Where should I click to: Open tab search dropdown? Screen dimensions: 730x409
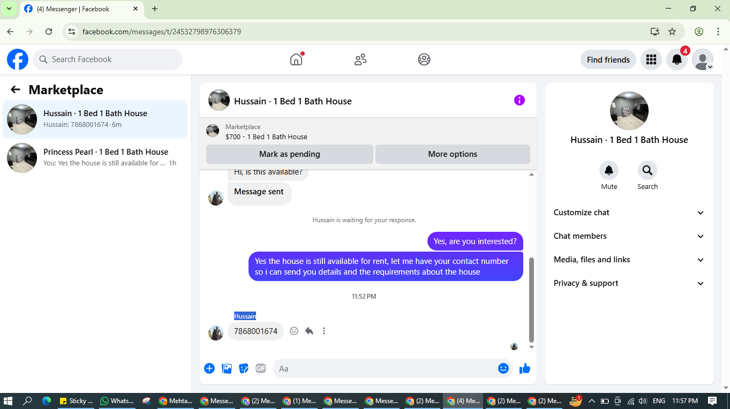pyautogui.click(x=9, y=9)
